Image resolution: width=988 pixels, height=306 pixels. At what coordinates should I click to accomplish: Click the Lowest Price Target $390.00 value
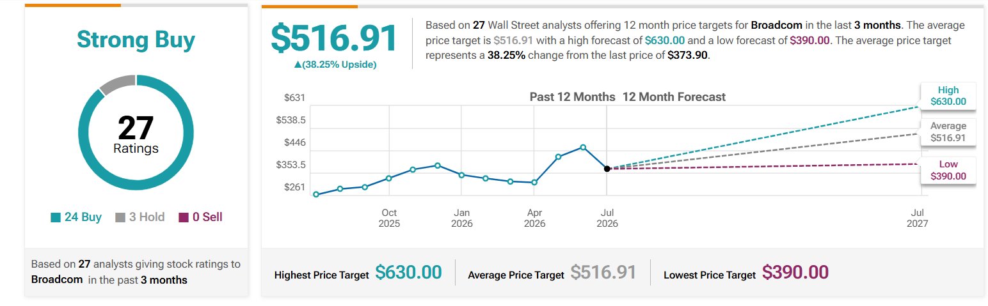tap(795, 273)
